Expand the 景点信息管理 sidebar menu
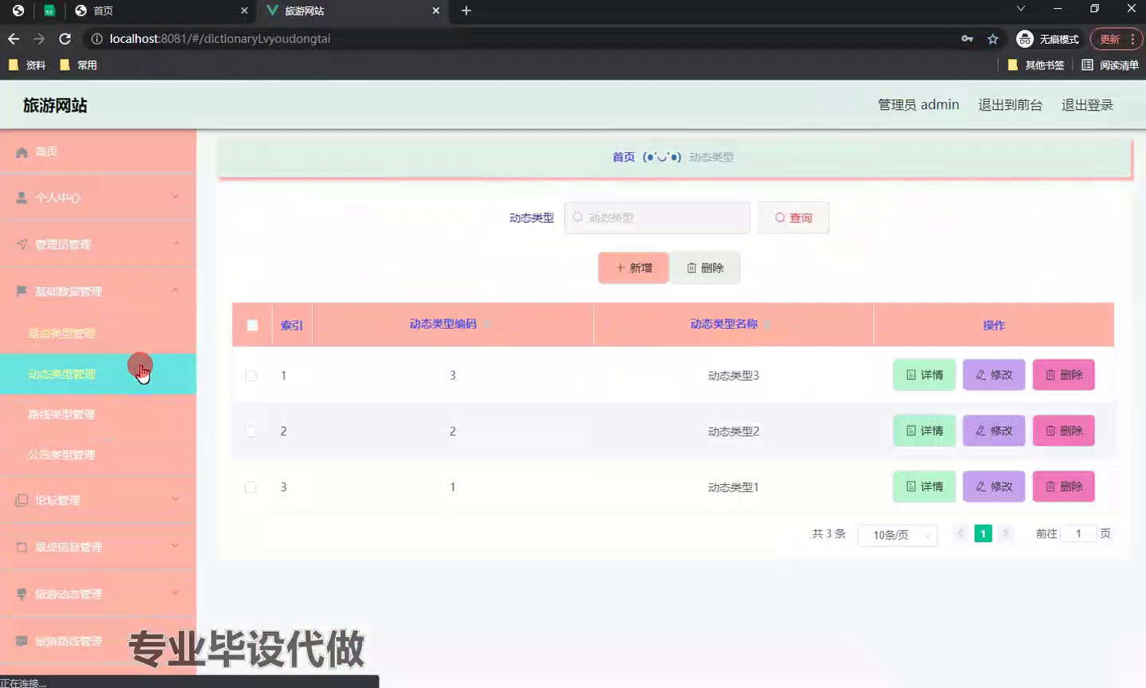Viewport: 1146px width, 688px height. point(98,547)
